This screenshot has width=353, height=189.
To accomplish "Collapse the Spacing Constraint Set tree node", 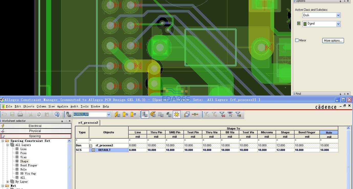I will click(3, 141).
